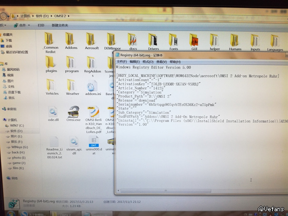Open the 格式(O) menu in Notepad
The height and width of the screenshot is (216, 288).
(x=148, y=62)
